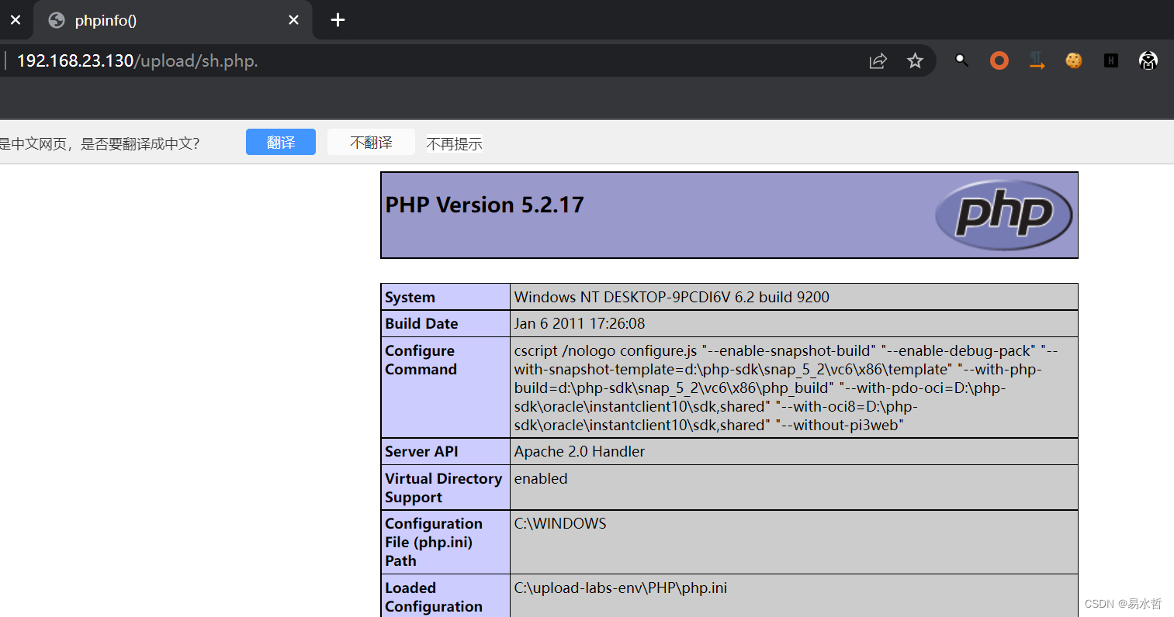Bookmark this page with the star
The width and height of the screenshot is (1174, 617).
point(915,60)
